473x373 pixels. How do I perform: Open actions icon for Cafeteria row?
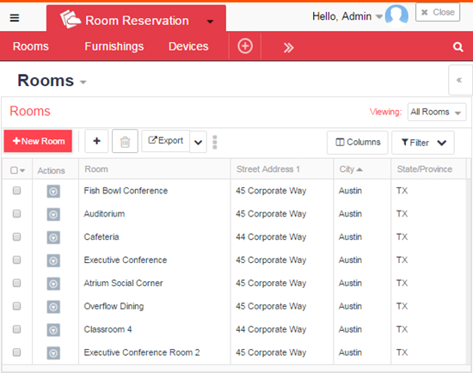point(53,237)
